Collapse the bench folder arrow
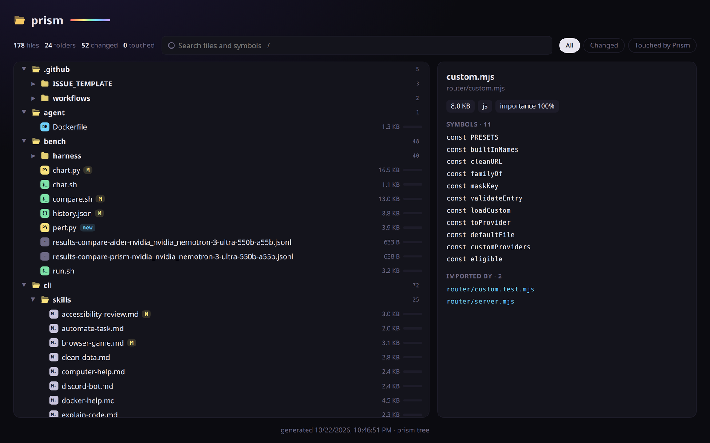710x443 pixels. (24, 141)
